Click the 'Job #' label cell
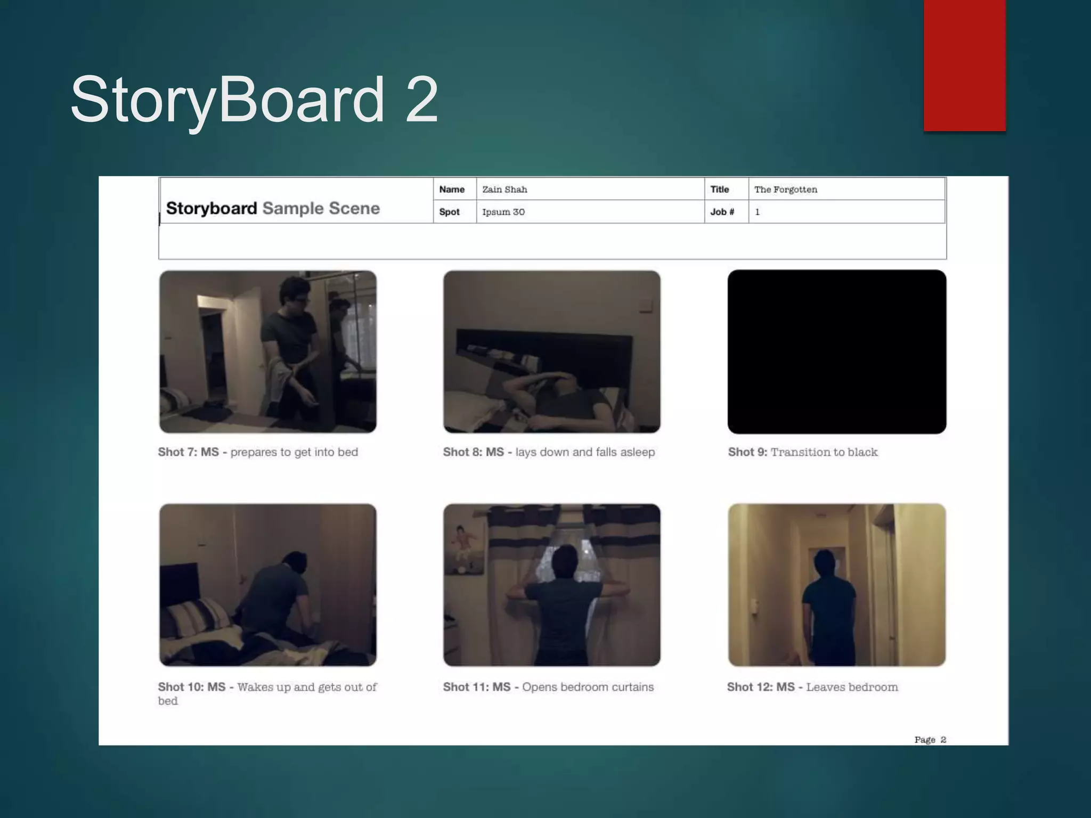This screenshot has height=818, width=1091. click(x=727, y=212)
